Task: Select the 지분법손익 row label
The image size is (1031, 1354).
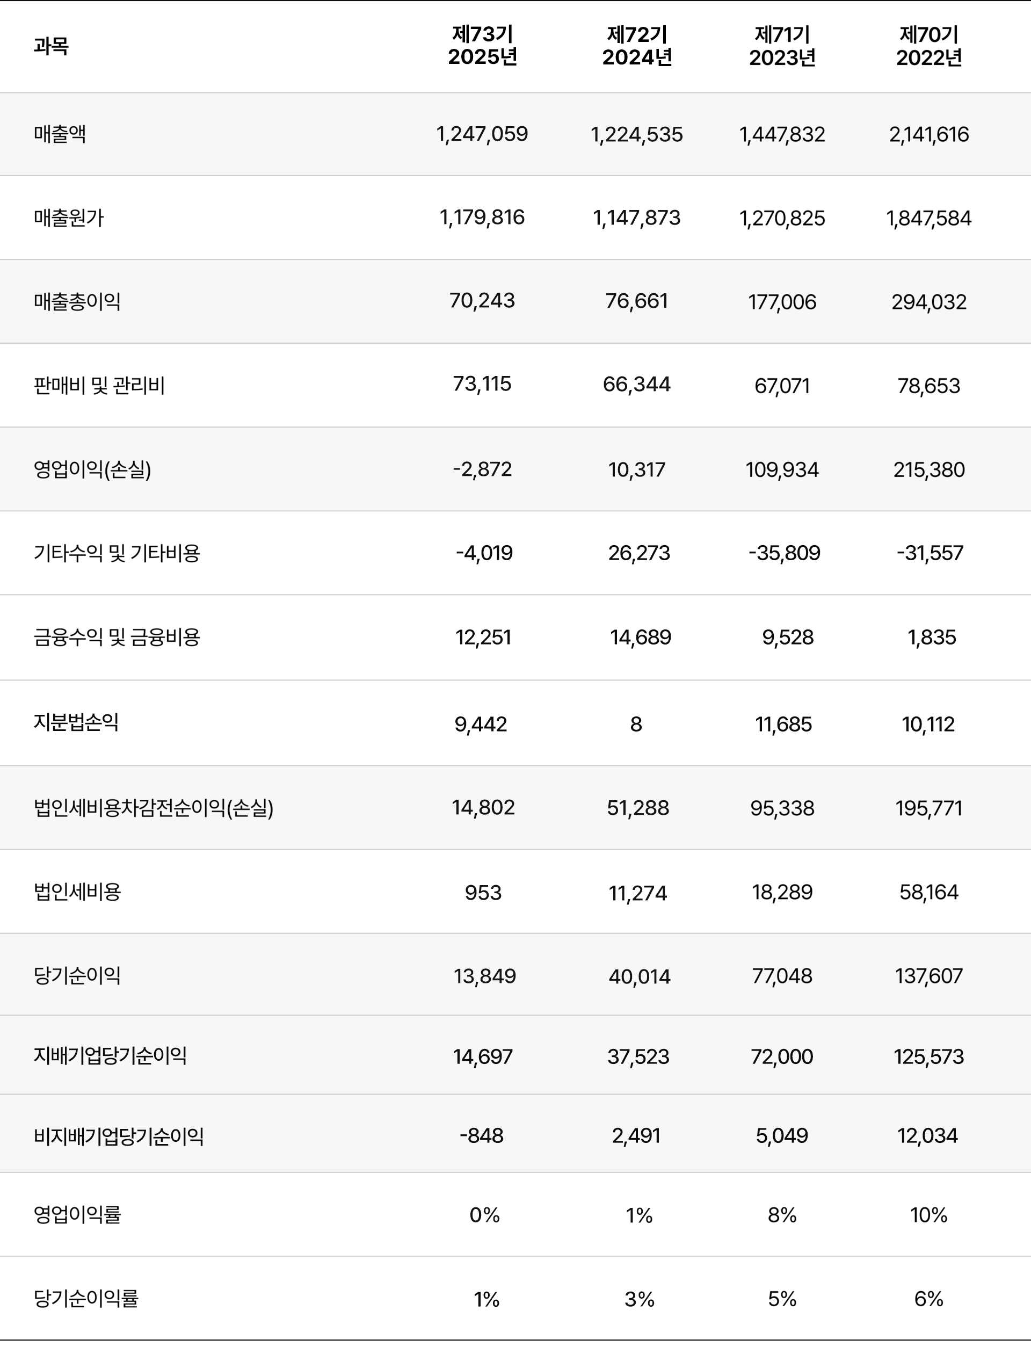Action: [76, 722]
